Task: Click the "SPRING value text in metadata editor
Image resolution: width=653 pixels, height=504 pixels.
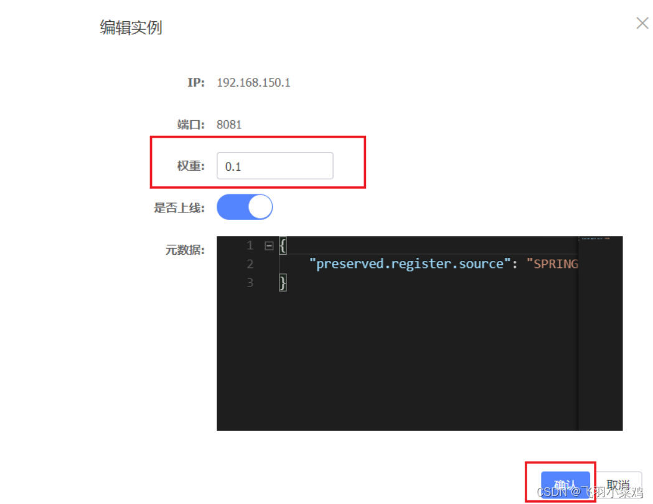Action: (552, 264)
